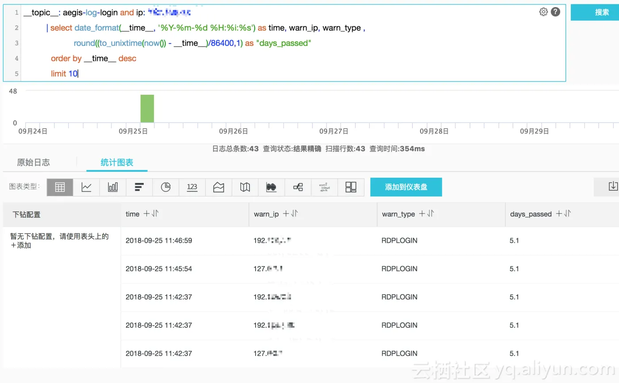Click the 添加到仪表盘 button
The width and height of the screenshot is (619, 383).
[x=406, y=187]
